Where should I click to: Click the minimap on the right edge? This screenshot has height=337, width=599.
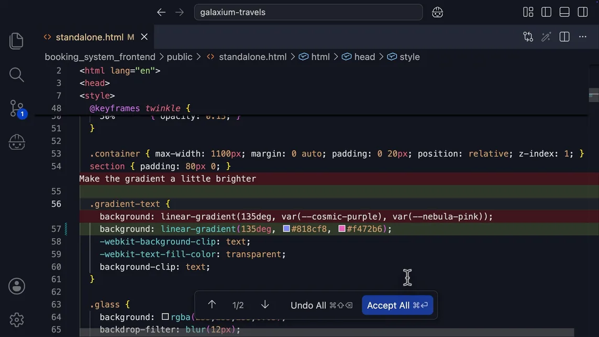tap(594, 95)
